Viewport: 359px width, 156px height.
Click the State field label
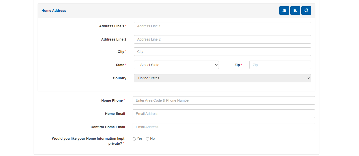[x=120, y=65]
